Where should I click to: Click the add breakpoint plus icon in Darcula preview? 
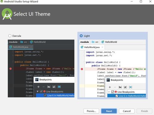click(38, 87)
